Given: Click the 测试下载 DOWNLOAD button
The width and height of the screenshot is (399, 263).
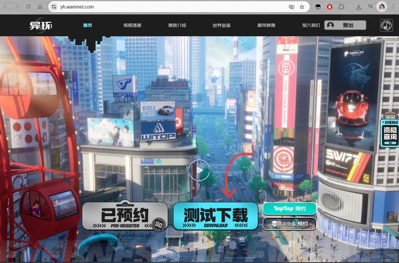Looking at the screenshot, I should pyautogui.click(x=216, y=216).
